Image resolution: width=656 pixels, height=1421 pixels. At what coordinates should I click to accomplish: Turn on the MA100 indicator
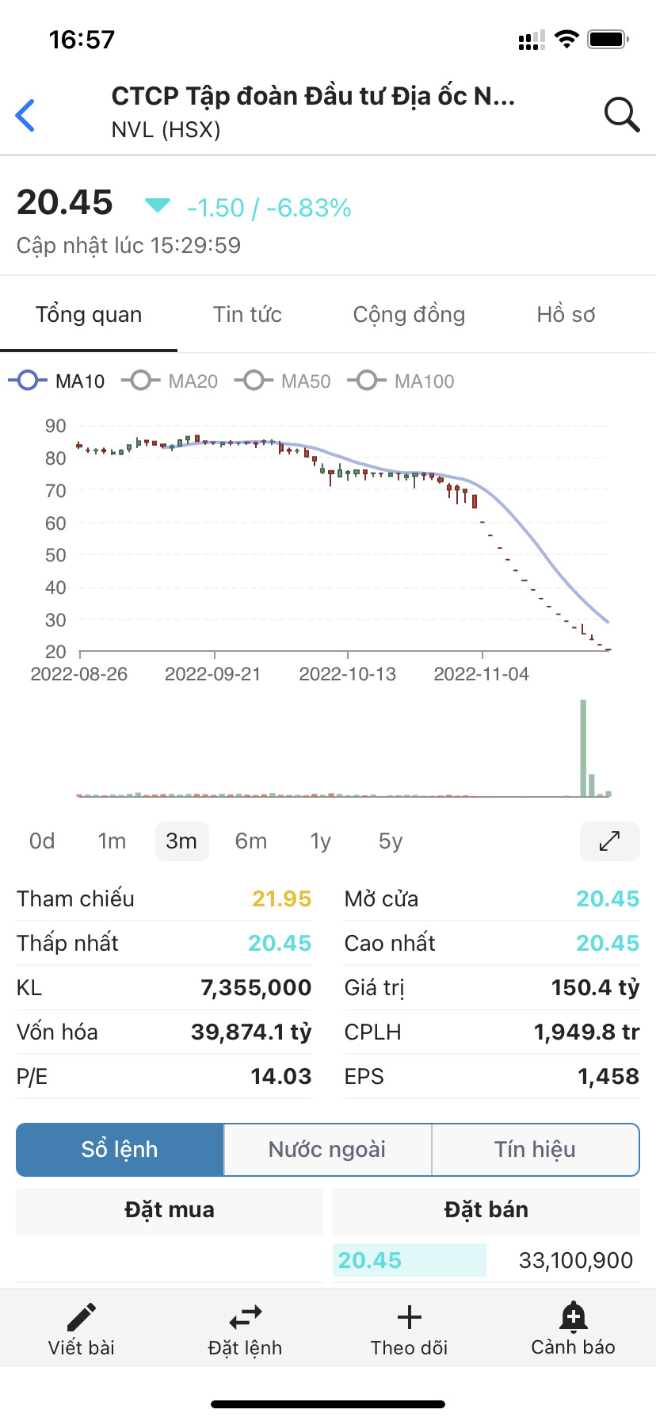(406, 381)
